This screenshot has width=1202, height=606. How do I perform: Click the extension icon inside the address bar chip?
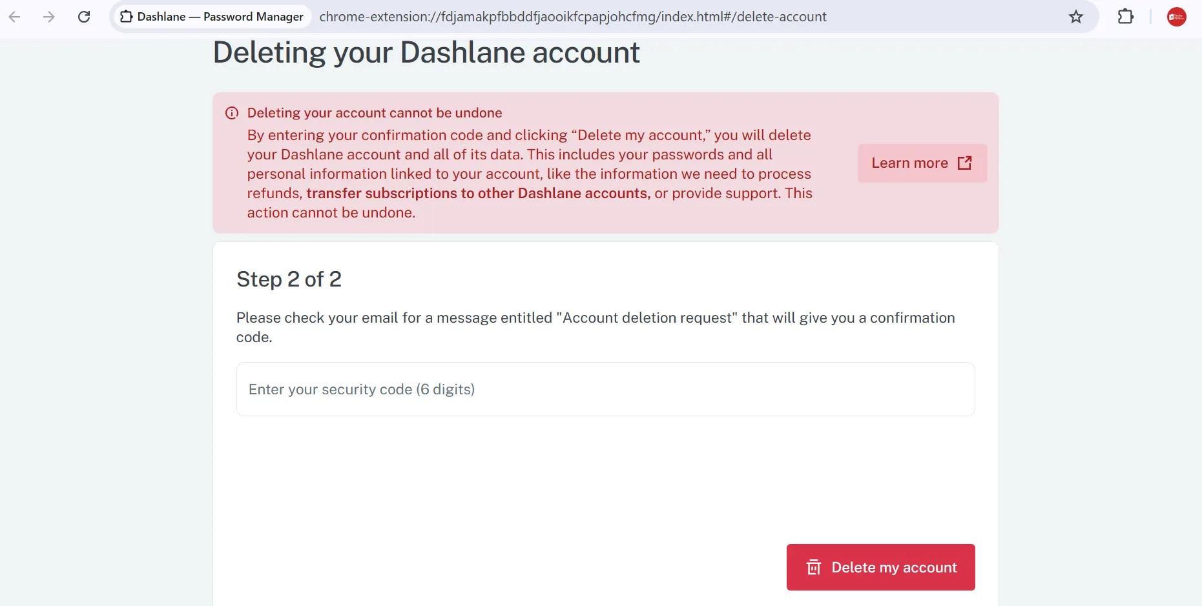[x=127, y=17]
